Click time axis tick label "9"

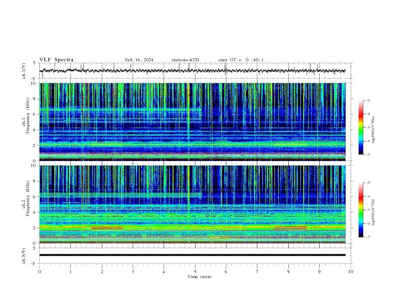319,272
